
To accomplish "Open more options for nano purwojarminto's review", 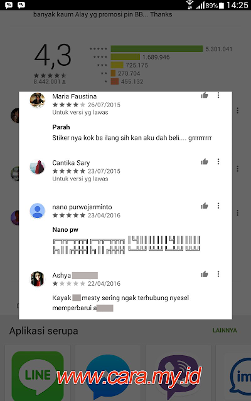I will tap(218, 206).
